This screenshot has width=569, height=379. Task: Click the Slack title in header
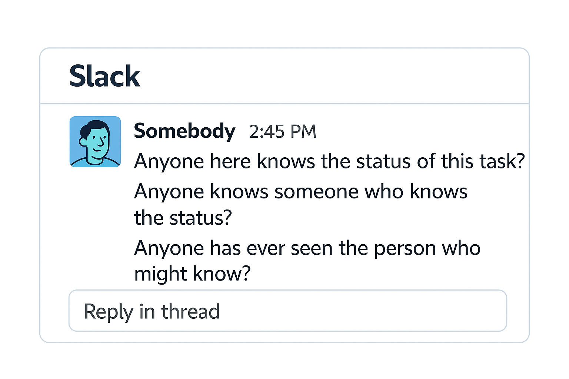(105, 76)
